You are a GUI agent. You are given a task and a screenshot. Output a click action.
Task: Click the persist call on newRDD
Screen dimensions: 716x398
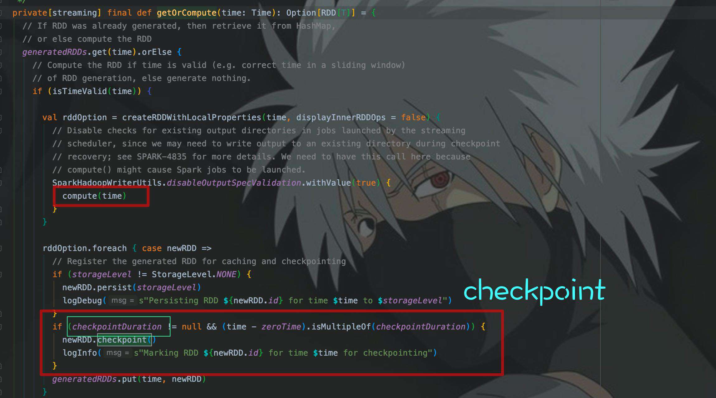(114, 287)
